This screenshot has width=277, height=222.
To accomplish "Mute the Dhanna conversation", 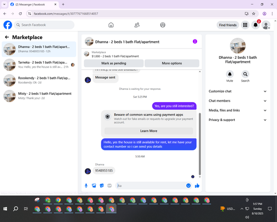I will click(x=229, y=74).
